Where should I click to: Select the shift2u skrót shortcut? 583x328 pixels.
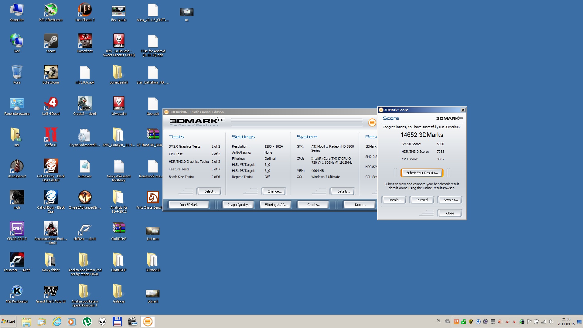(x=85, y=231)
